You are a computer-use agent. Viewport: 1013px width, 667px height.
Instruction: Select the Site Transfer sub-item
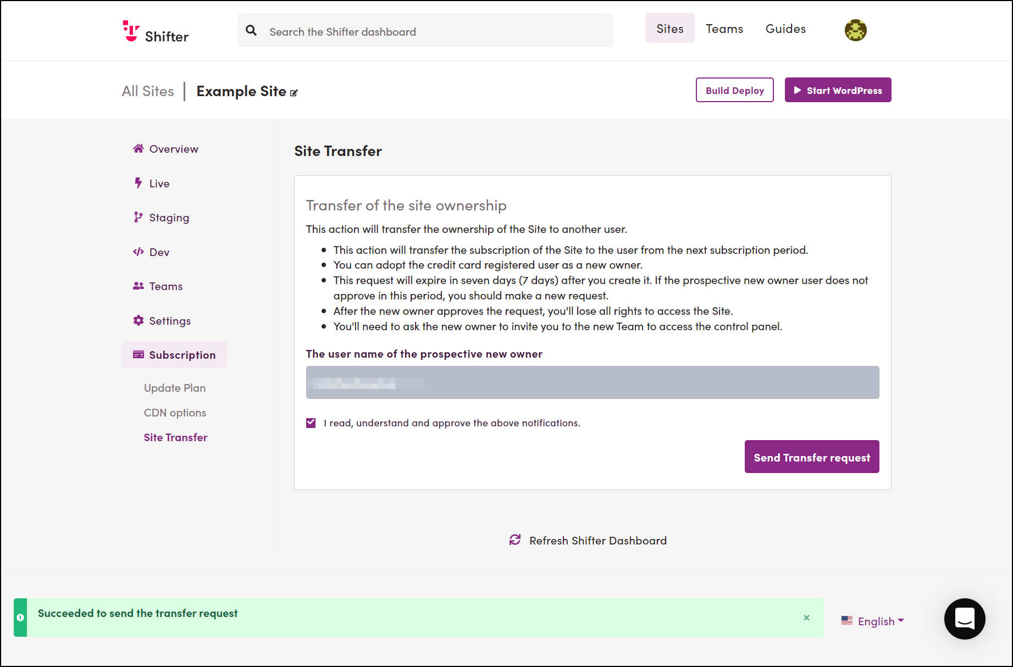pos(175,437)
